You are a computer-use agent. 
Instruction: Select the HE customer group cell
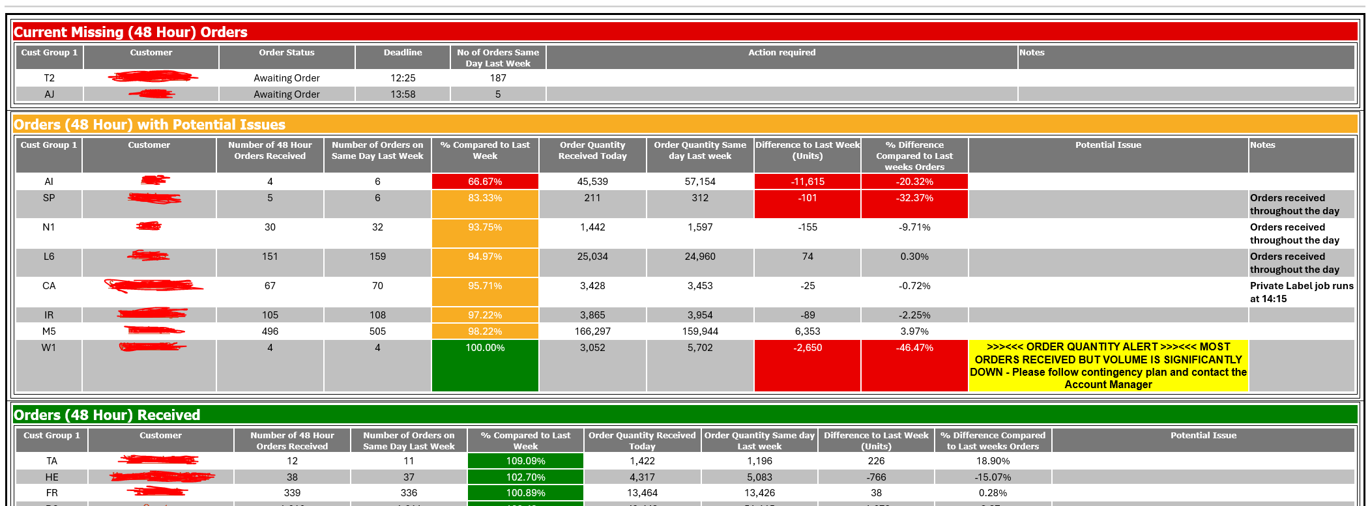point(51,477)
